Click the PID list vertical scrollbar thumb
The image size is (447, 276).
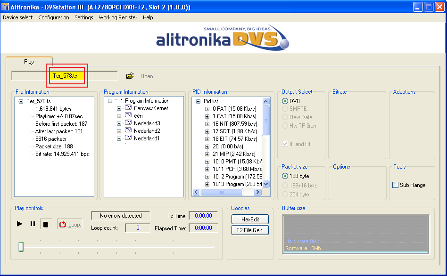click(x=265, y=121)
